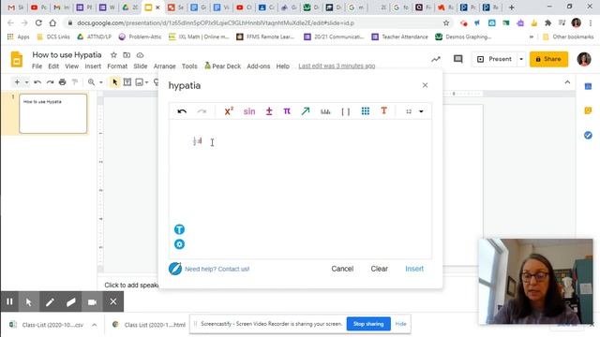Select slide 1 thumbnail

tap(52, 114)
